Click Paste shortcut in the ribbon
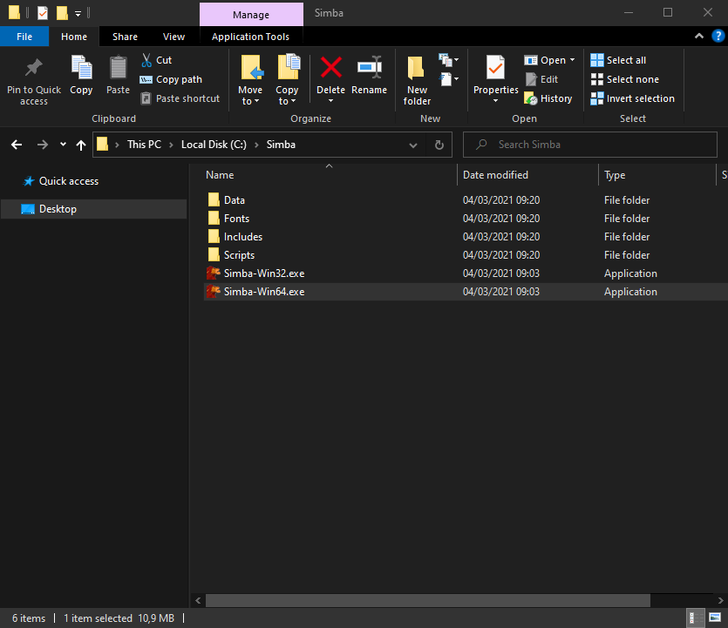Viewport: 728px width, 628px height. click(180, 98)
